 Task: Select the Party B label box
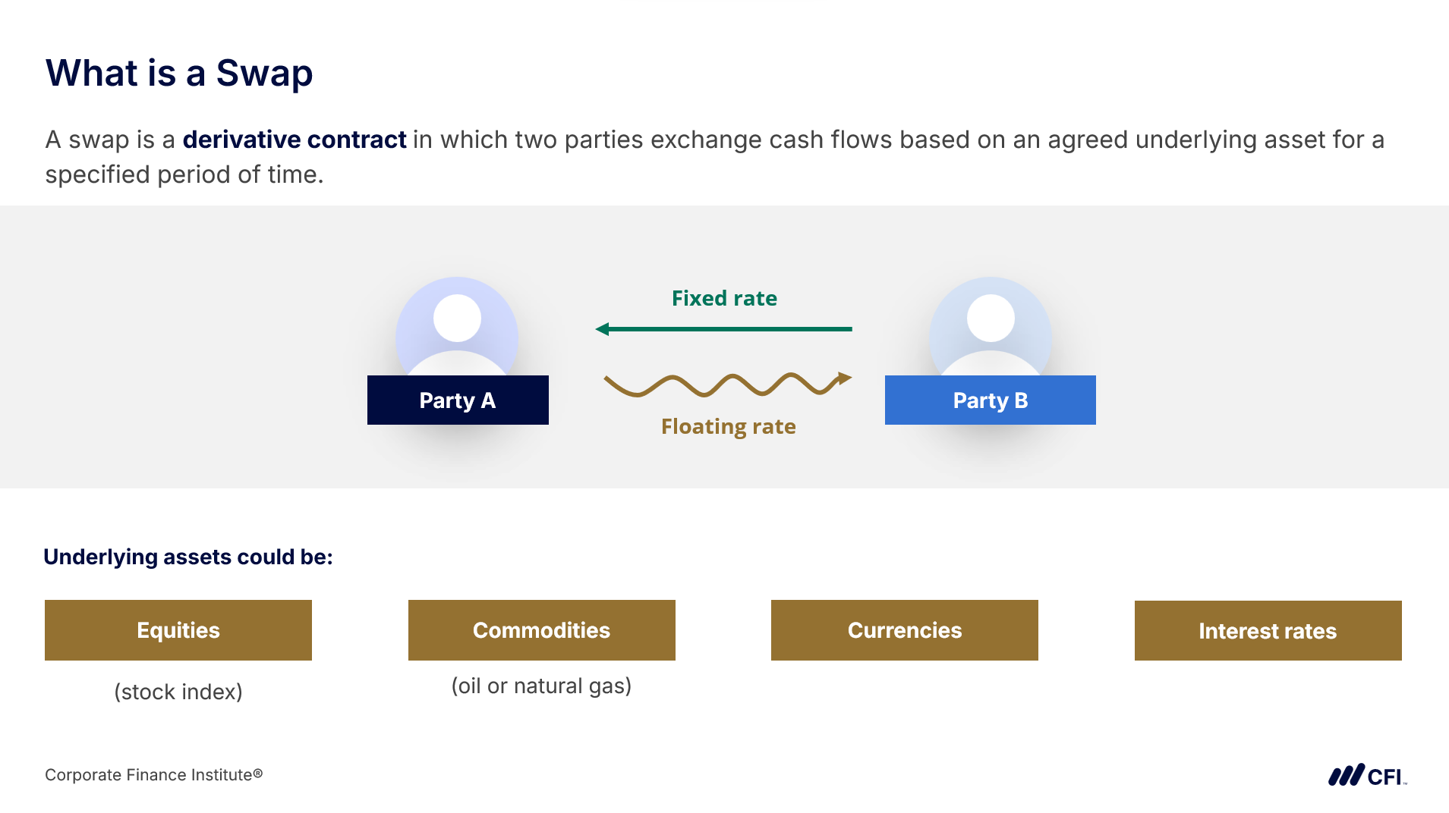[990, 400]
